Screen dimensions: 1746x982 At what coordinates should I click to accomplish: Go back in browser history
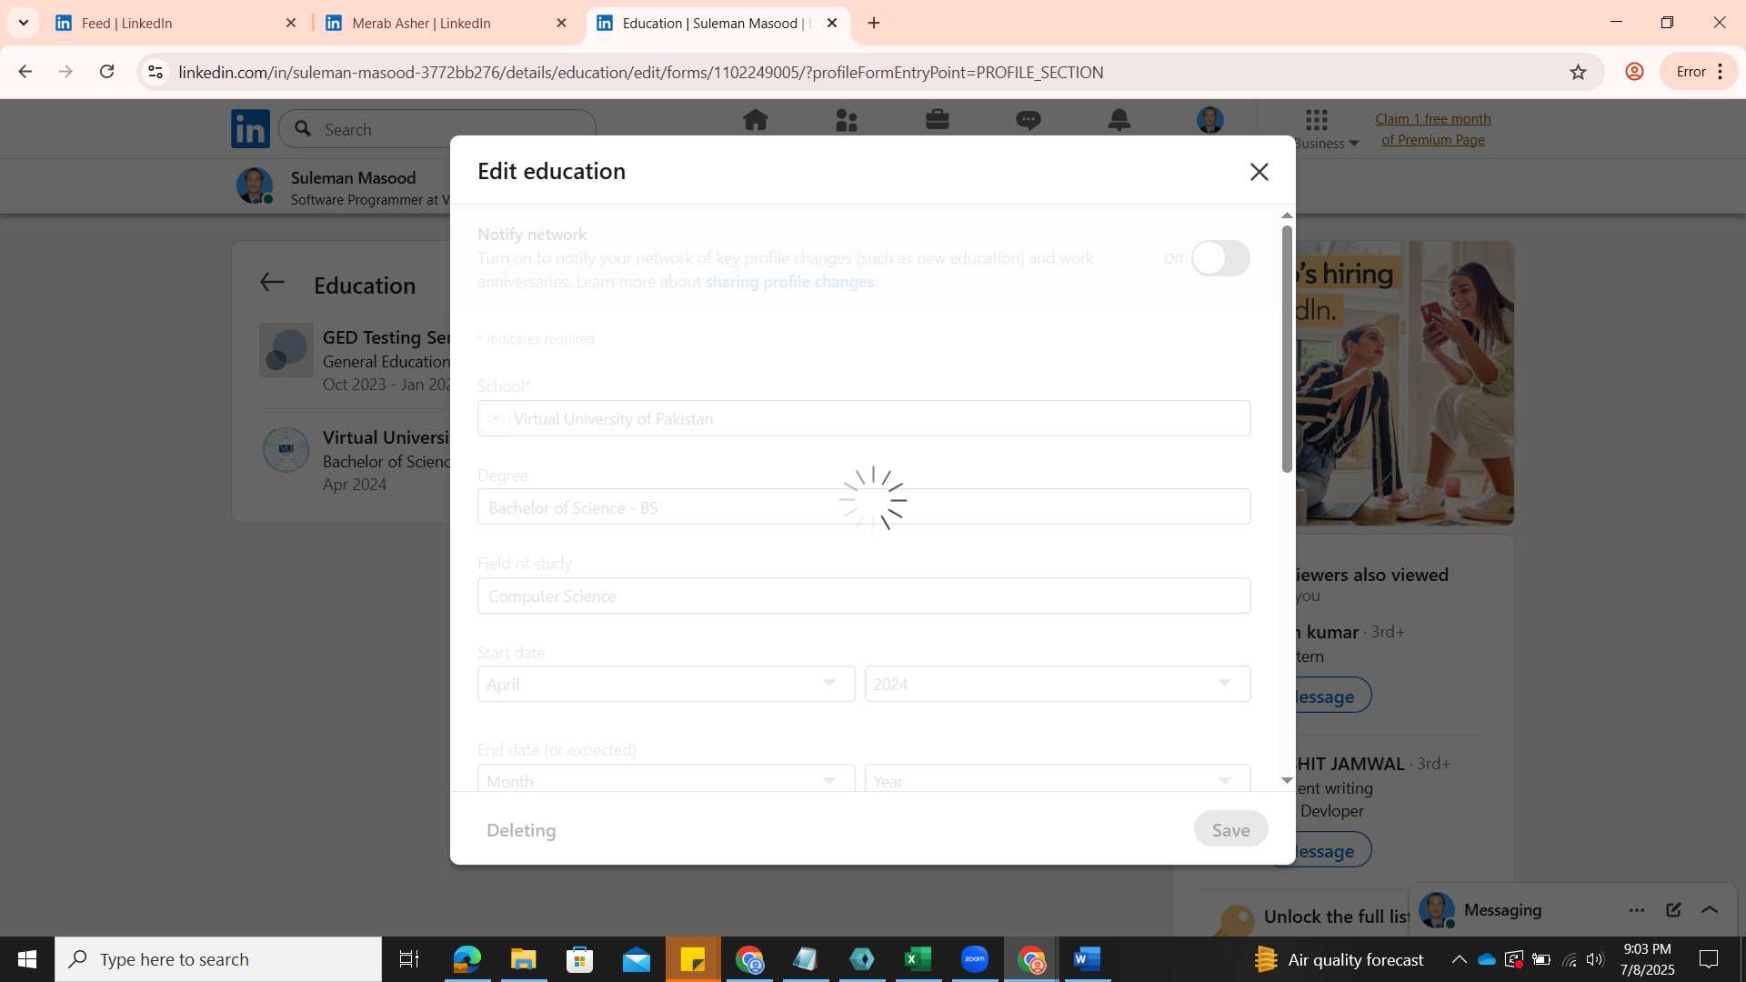click(25, 72)
